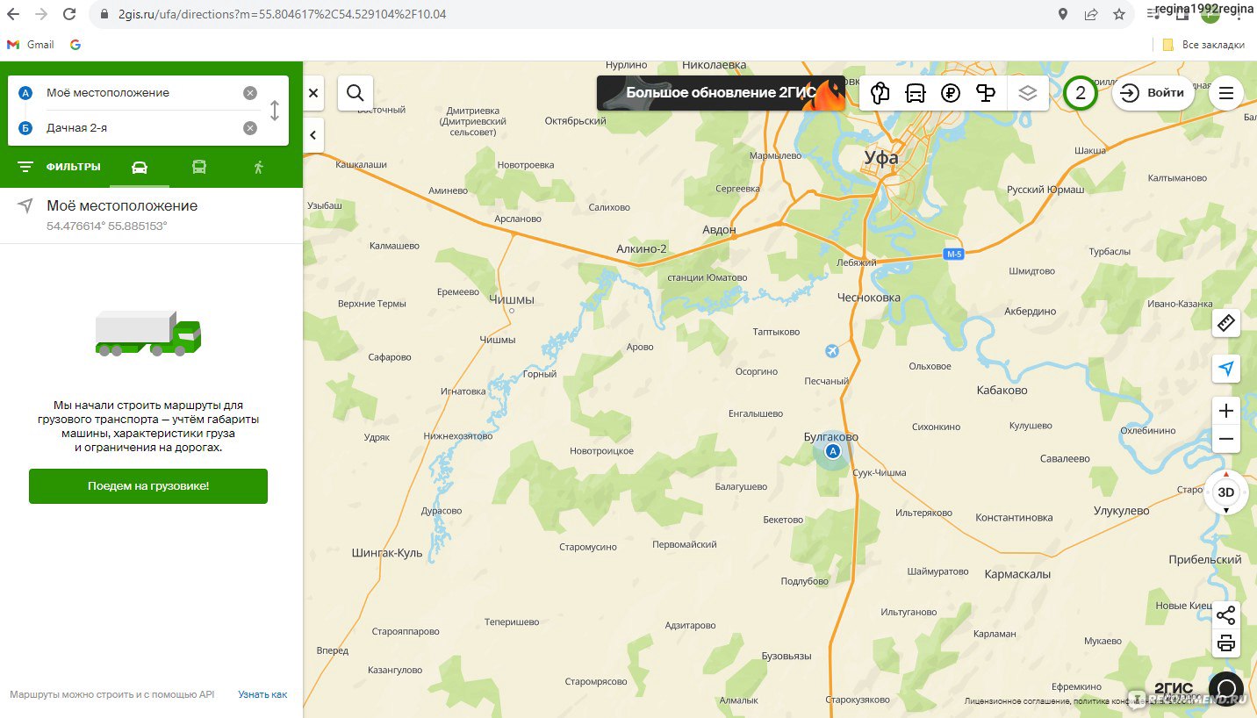Click 'Шингак-Куль' label on map
This screenshot has width=1257, height=718.
point(387,553)
